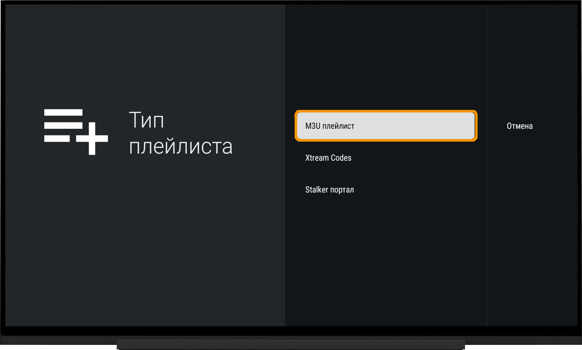Click empty dark area above M3U плейлист
This screenshot has width=582, height=350.
[386, 56]
